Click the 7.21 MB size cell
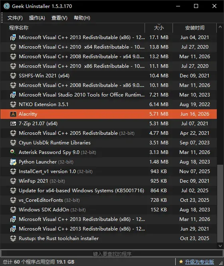Image resolution: width=224 pixels, height=266 pixels. [x=159, y=95]
